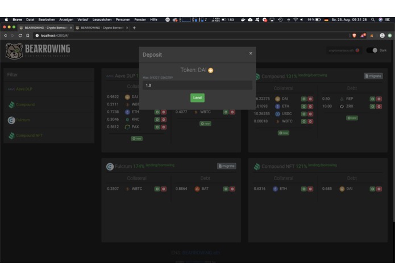Add new debt in Compound card

[352, 118]
